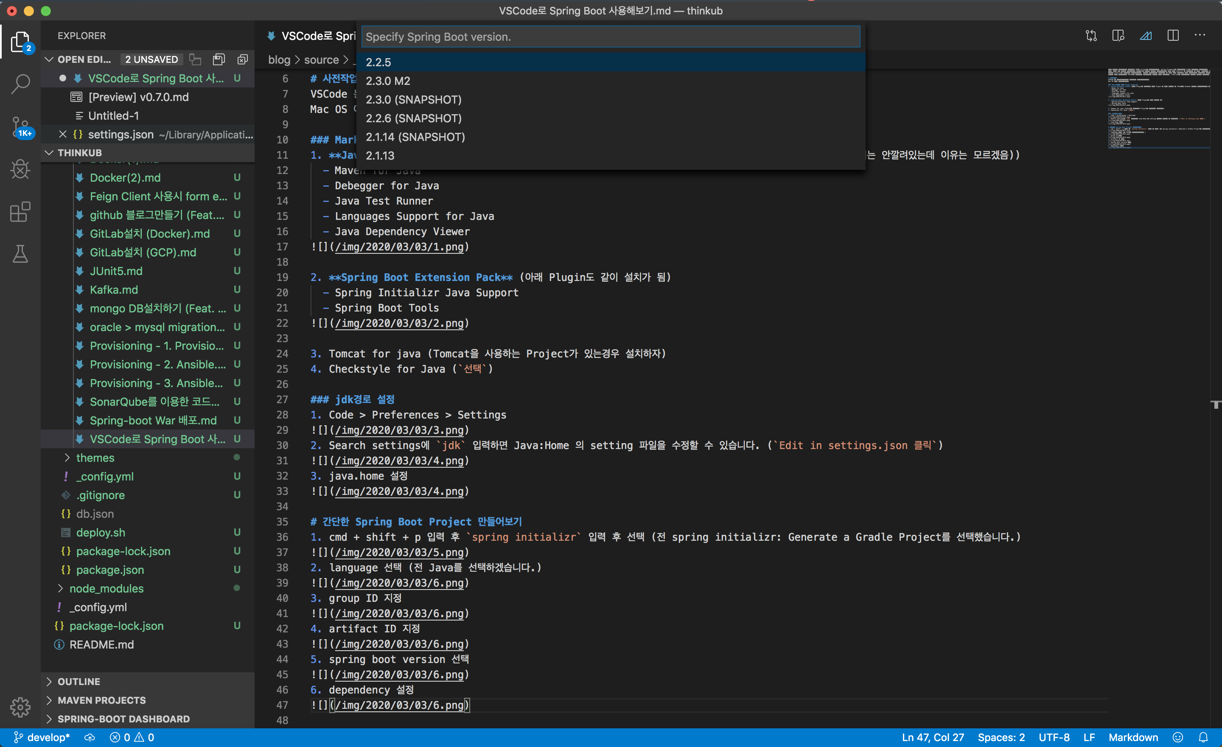
Task: Click Synchronize Changes cloud icon
Action: click(90, 738)
